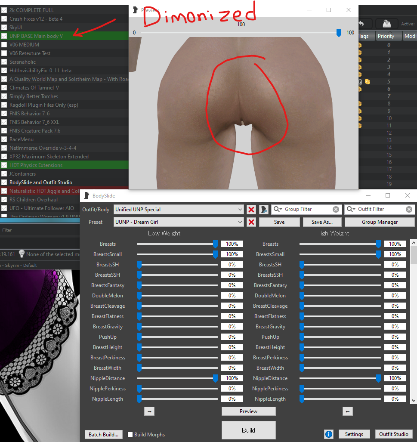This screenshot has width=417, height=442.
Task: Click the High Weight BreastGravity slider
Action: tap(340, 327)
